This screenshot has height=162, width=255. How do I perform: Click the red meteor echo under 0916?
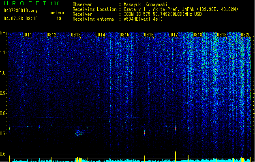[x=144, y=132]
